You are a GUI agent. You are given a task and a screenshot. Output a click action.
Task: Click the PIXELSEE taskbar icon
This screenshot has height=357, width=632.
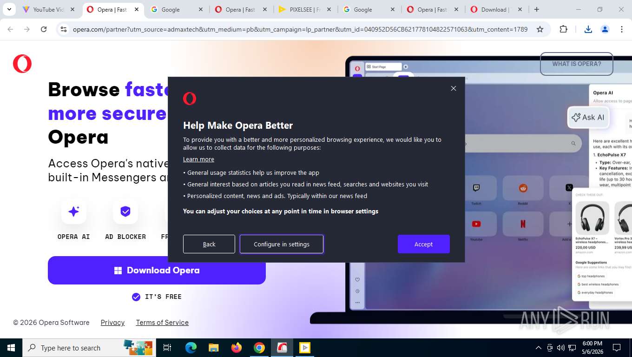click(305, 348)
